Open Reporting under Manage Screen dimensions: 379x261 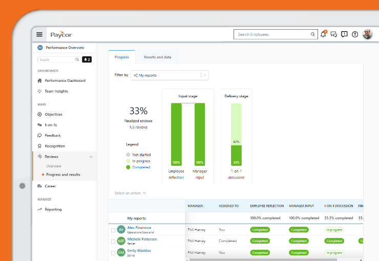53,209
